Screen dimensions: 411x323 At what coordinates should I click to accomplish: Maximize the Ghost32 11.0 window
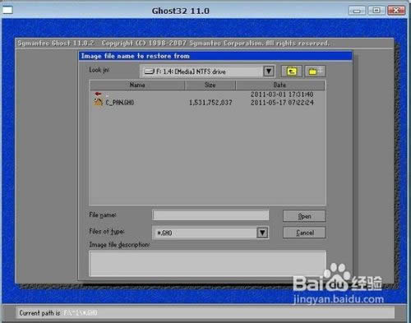(376, 11)
